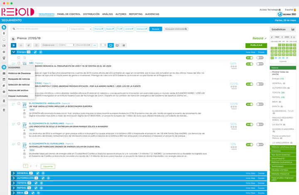Turn off ON switch for SKYDWELLER article

250,144
